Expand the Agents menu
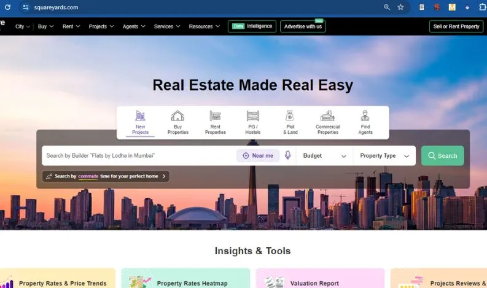 [x=134, y=26]
